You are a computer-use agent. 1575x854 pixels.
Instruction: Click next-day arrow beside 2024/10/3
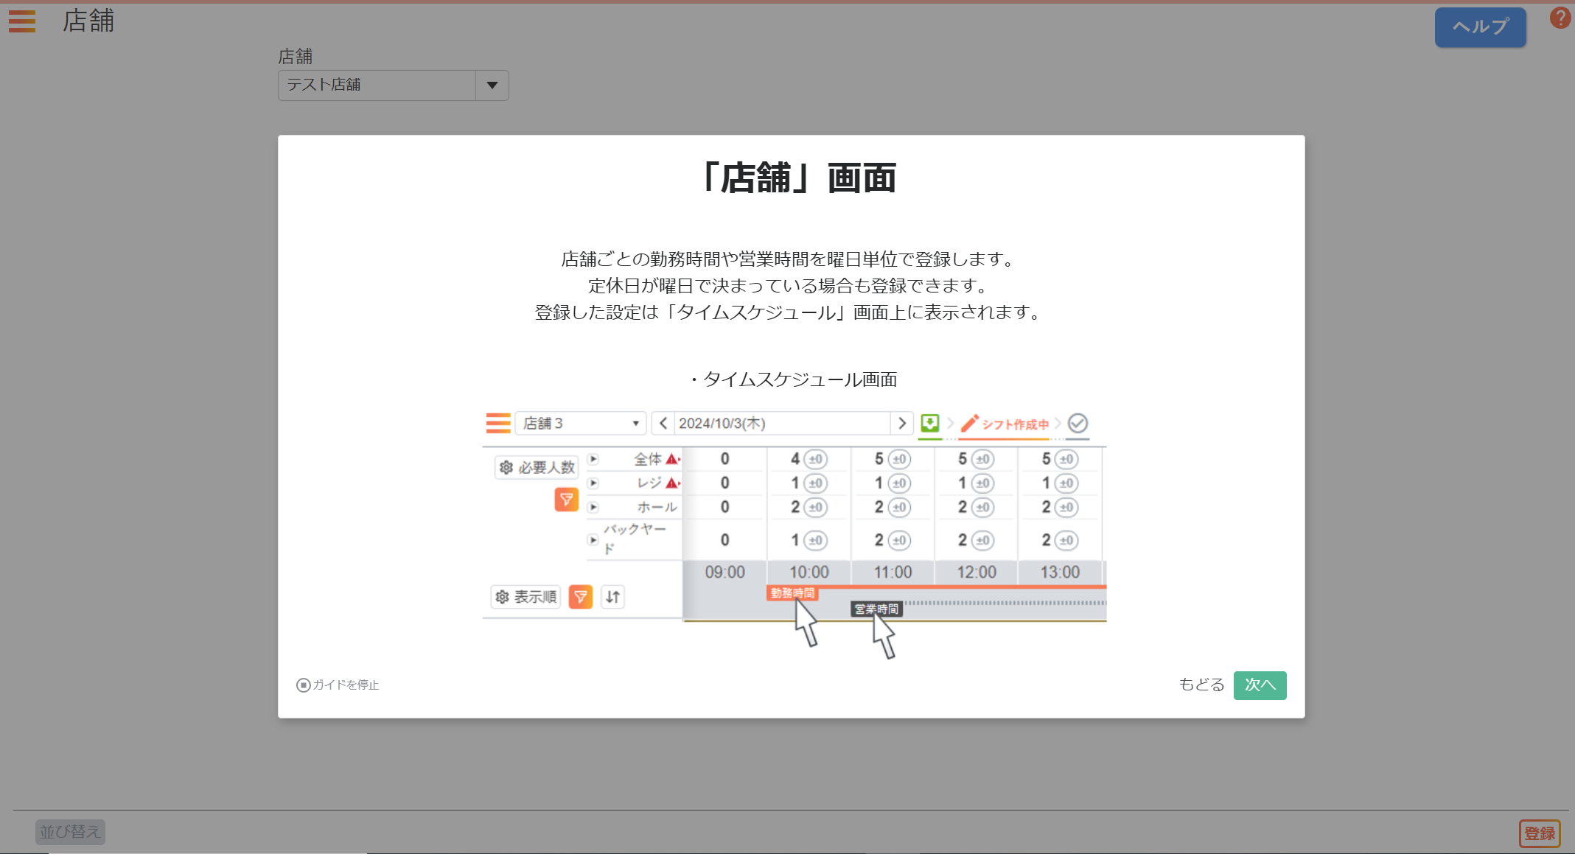click(x=901, y=423)
